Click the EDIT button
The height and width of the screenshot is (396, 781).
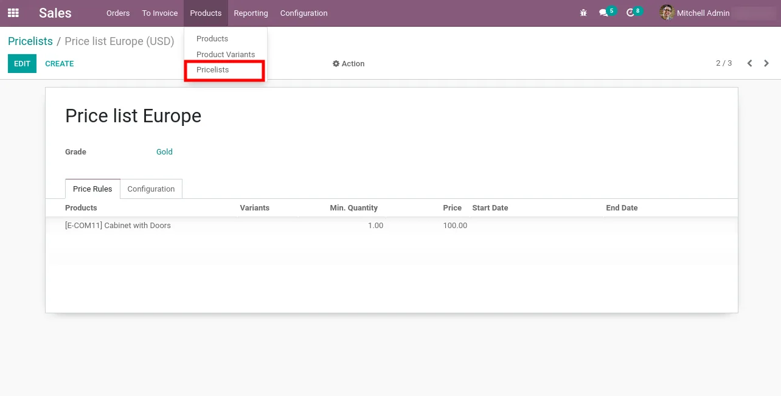[x=22, y=63]
